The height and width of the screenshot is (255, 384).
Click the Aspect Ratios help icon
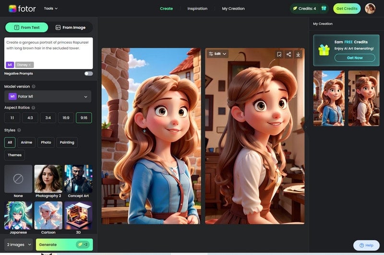tap(33, 107)
